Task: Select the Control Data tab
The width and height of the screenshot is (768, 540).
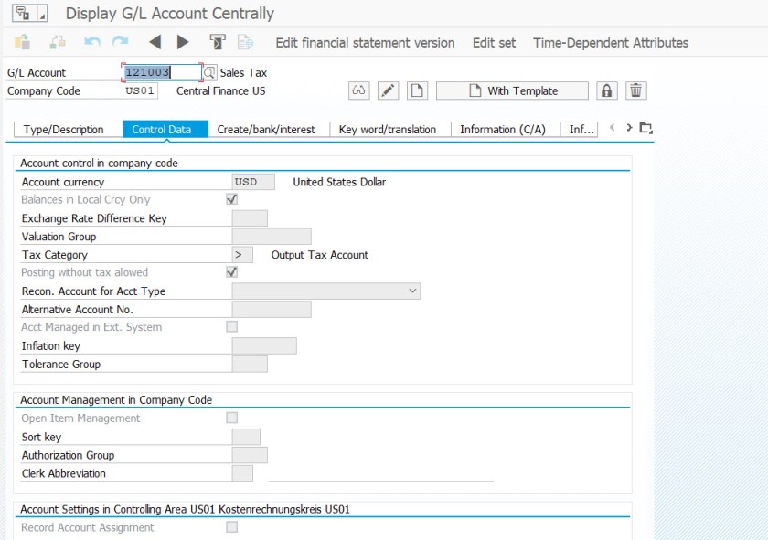Action: click(165, 129)
